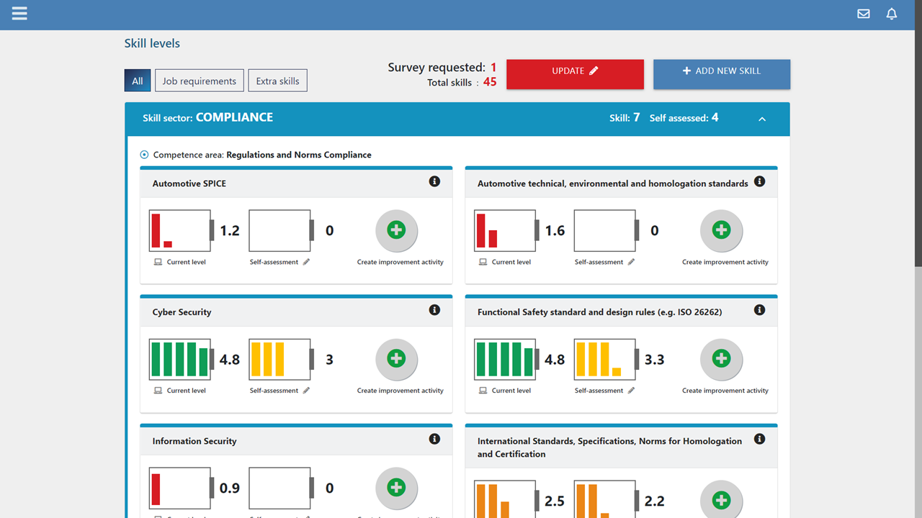922x518 pixels.
Task: Click the Cyber Security current level bar
Action: [x=179, y=359]
